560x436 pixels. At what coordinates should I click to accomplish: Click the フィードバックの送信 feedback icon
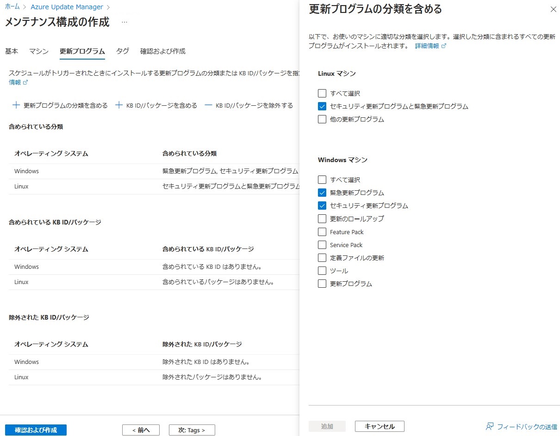pos(489,426)
